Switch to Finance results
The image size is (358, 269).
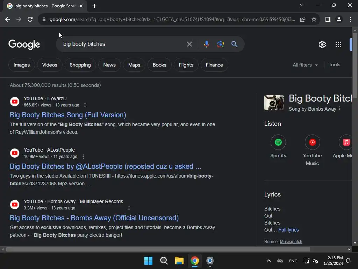pos(214,65)
